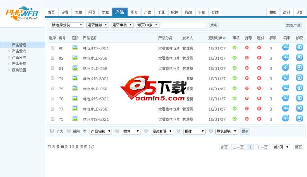Open the 是否推荐 filter dropdown
The image size is (307, 177).
point(97,25)
